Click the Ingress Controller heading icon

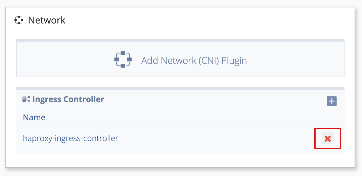(x=26, y=99)
